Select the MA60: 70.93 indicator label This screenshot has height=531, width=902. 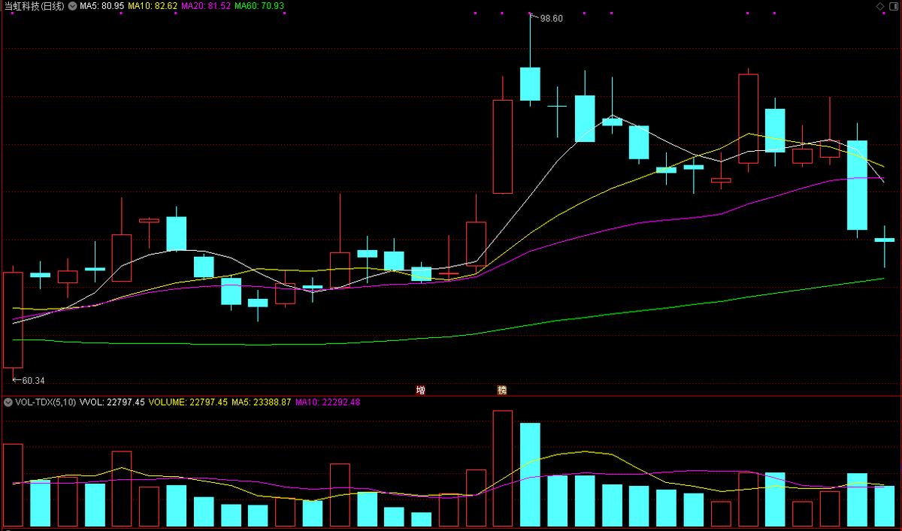tap(259, 6)
